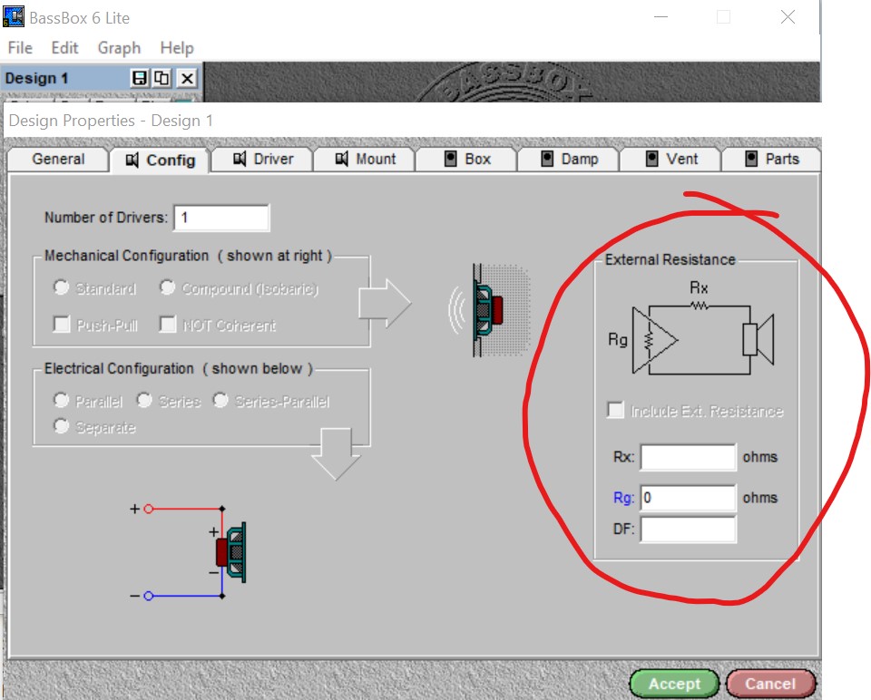
Task: Click the DF input field
Action: (689, 530)
